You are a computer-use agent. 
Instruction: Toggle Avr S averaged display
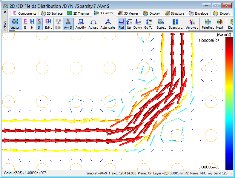click(68, 24)
